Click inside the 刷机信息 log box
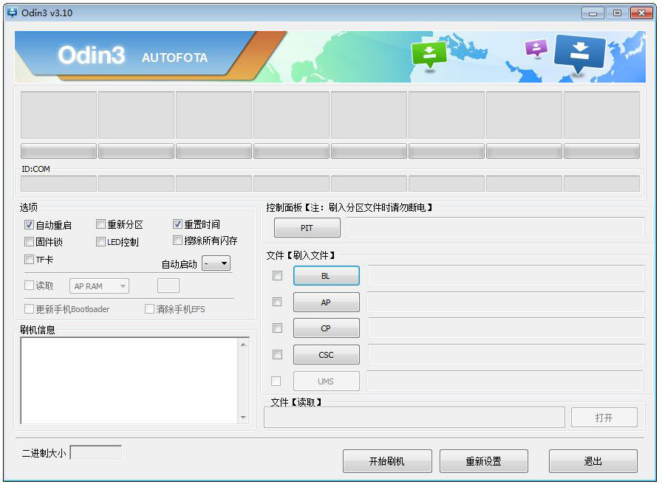The image size is (662, 484). point(129,381)
